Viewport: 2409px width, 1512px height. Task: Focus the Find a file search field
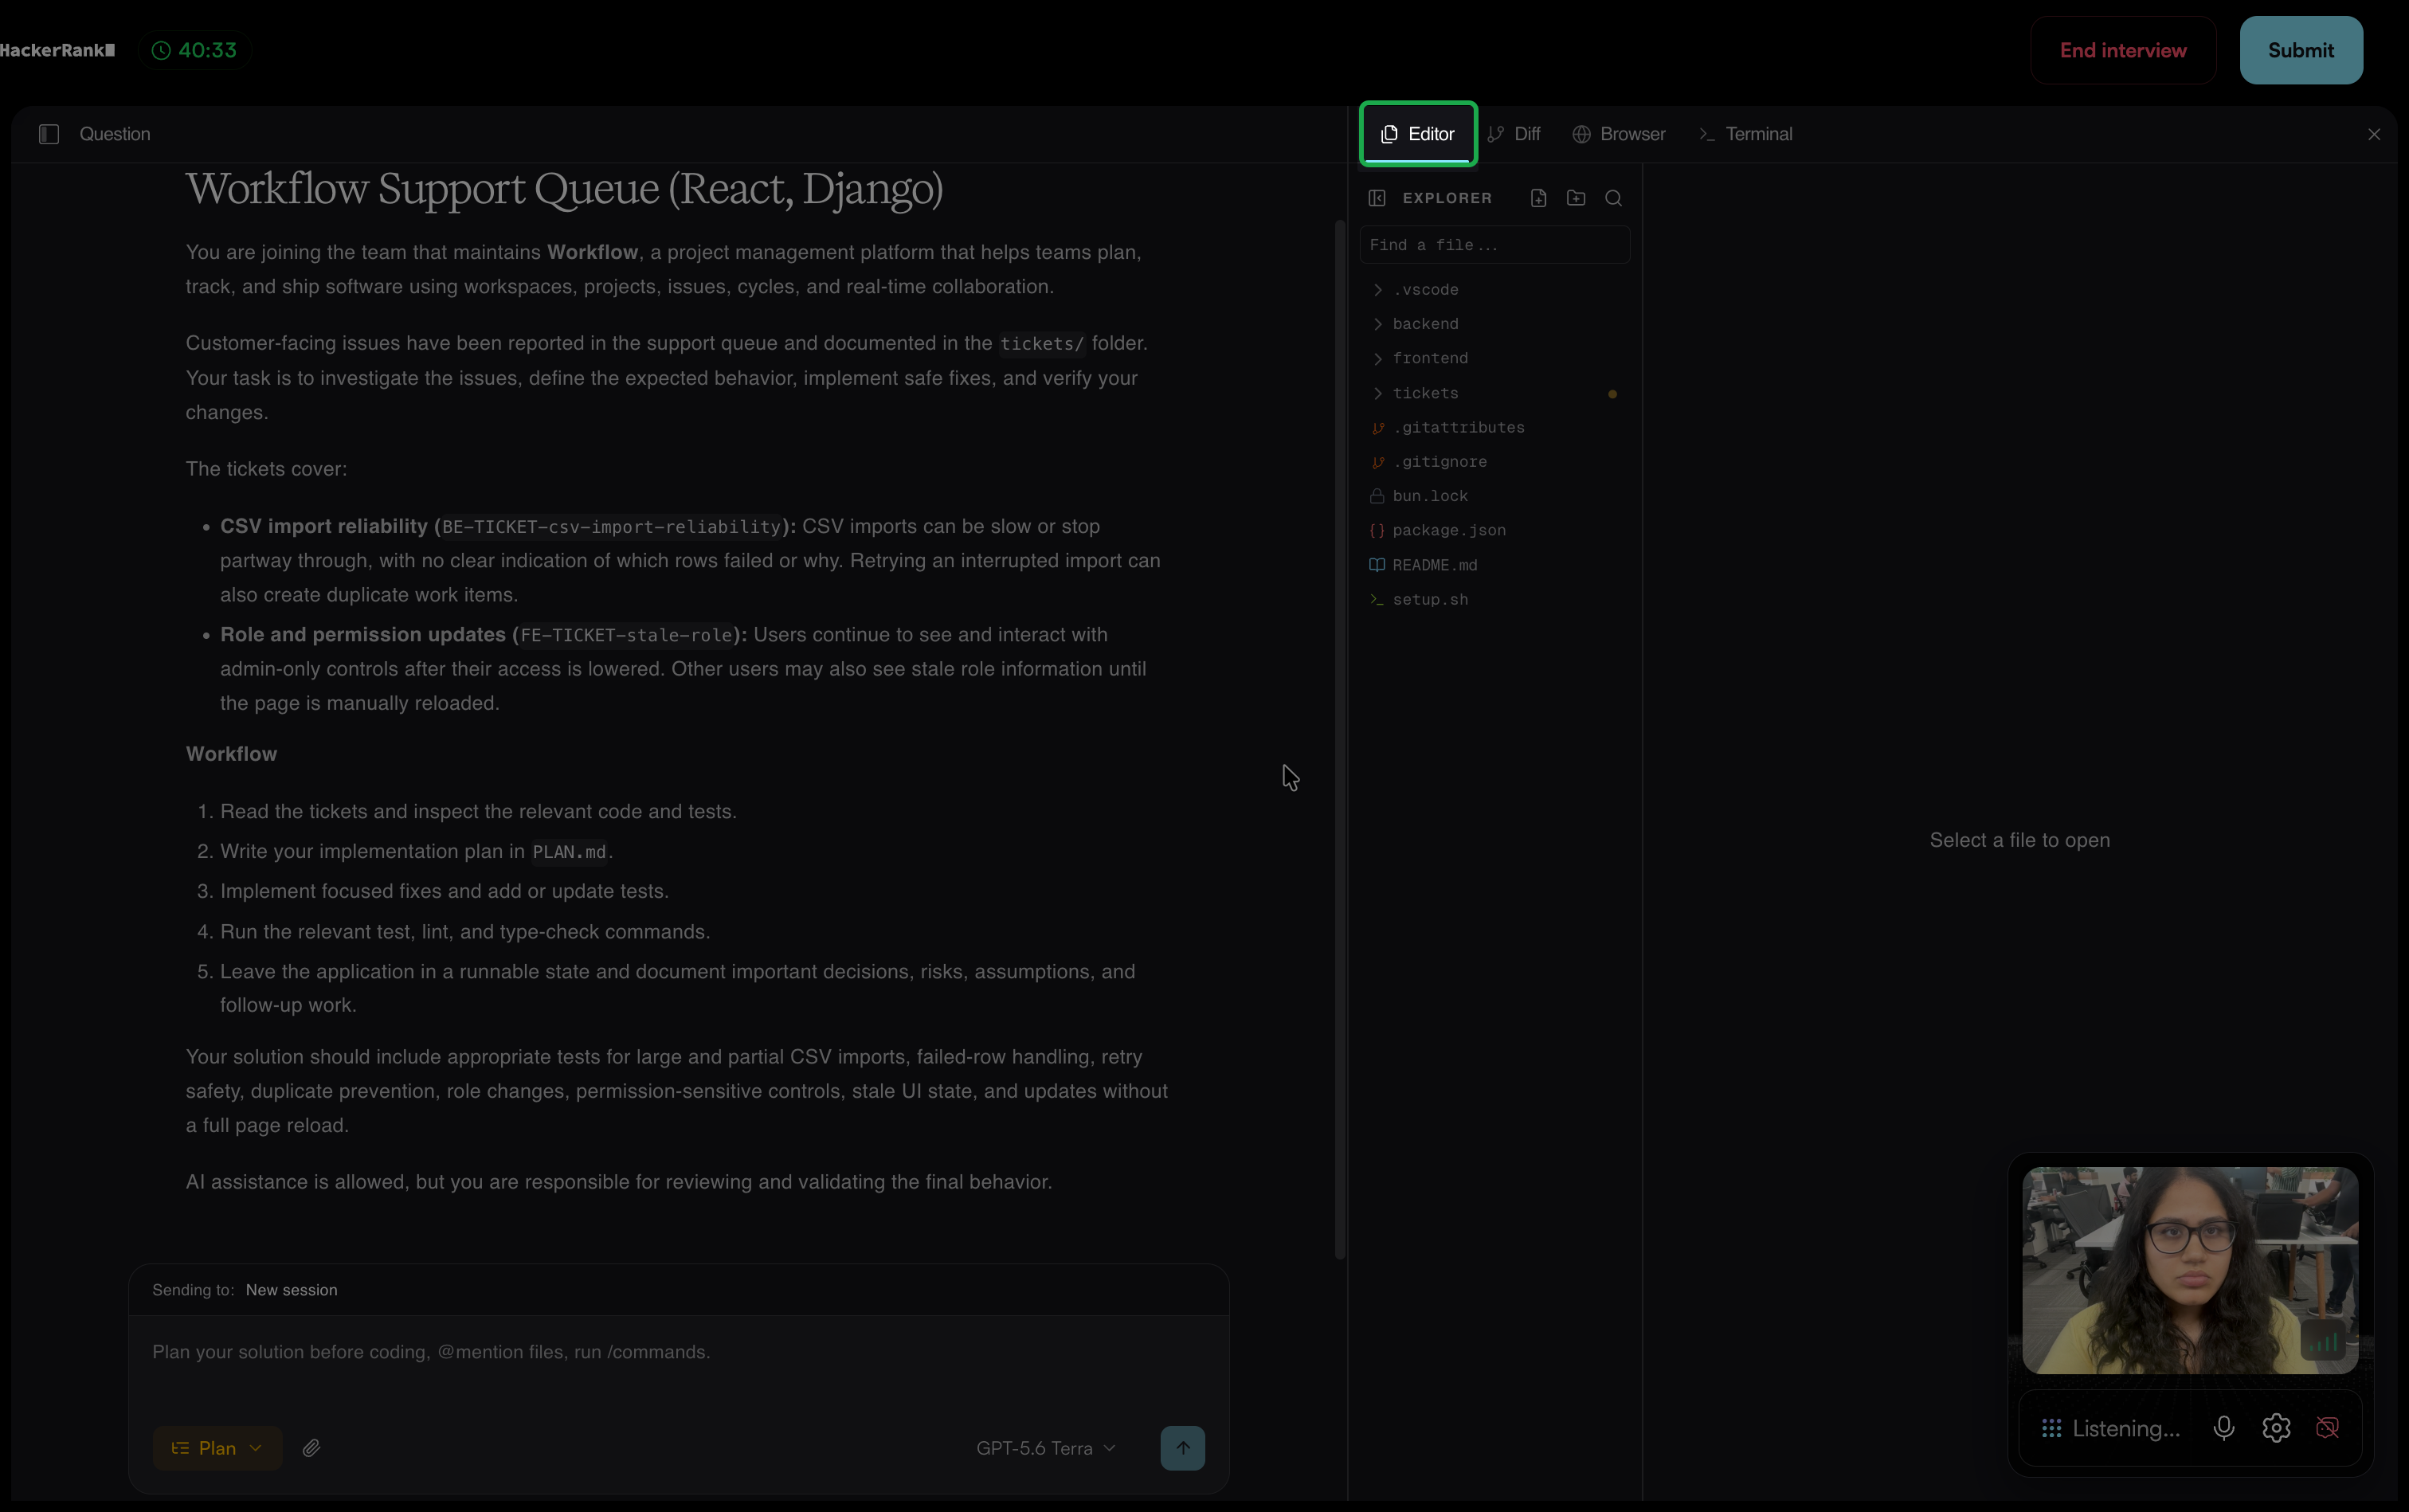point(1495,245)
